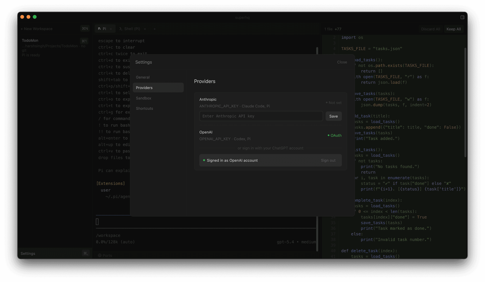The image size is (485, 282).
Task: Select the Providers settings section
Action: click(158, 88)
